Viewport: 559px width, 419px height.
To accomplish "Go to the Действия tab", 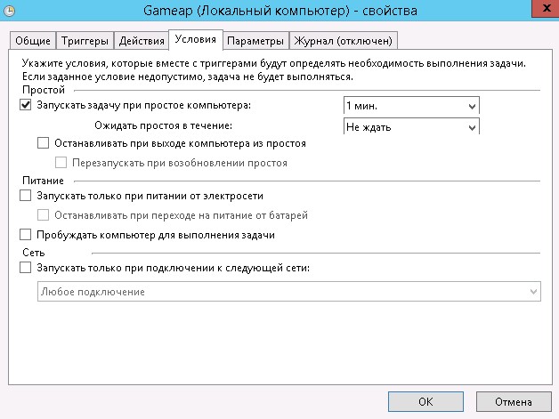I will pos(140,41).
